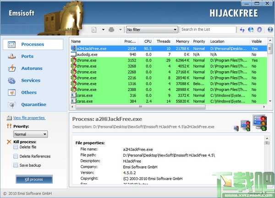Open the Autoruns section

[x=32, y=68]
